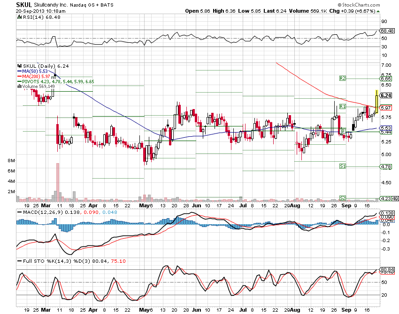Click the volume bars icon in the legend
Screen dimensions: 399x314
19,86
